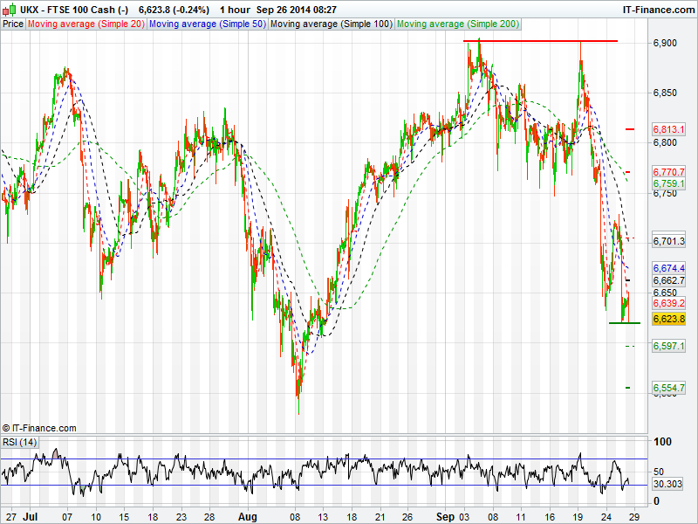Click the green 6,554.7 price level label

[x=669, y=388]
